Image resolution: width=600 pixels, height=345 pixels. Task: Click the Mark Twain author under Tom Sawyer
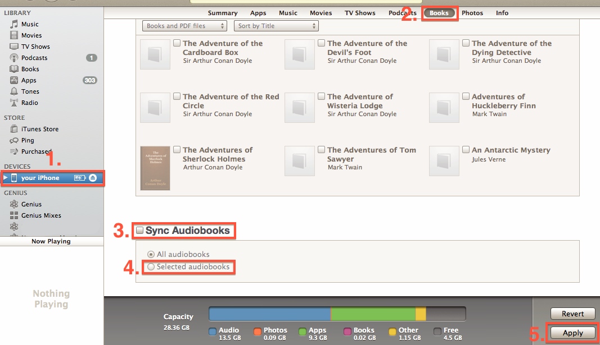pyautogui.click(x=345, y=168)
